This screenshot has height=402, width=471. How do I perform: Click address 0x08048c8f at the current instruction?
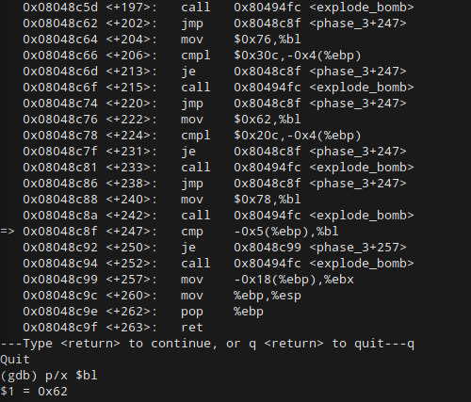point(60,232)
